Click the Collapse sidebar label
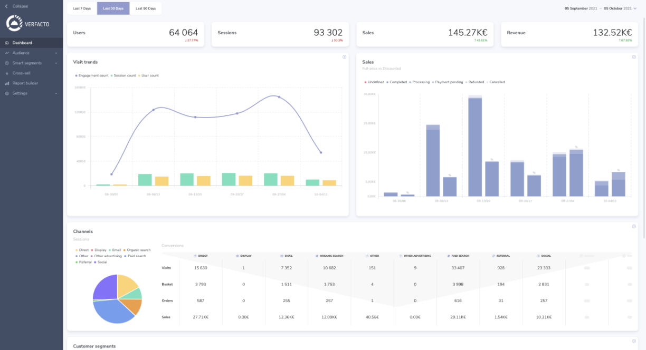646x350 pixels. coord(21,6)
